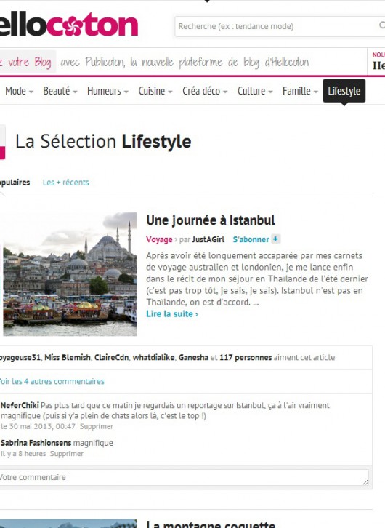Viewport: 385px width, 528px height.
Task: Expand the Famille category menu
Action: tap(300, 91)
